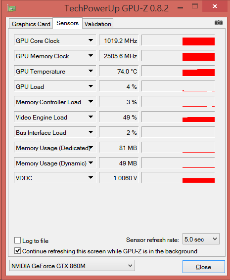Maximize the GPU-Z window
The width and height of the screenshot is (230, 280).
195,6
